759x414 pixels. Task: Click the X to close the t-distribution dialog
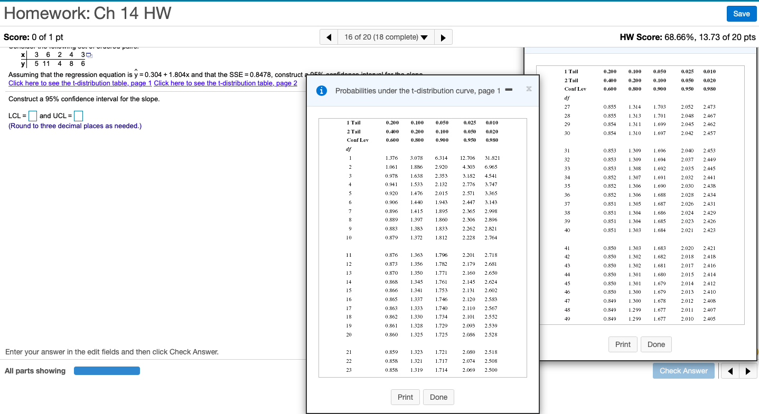[x=528, y=89]
